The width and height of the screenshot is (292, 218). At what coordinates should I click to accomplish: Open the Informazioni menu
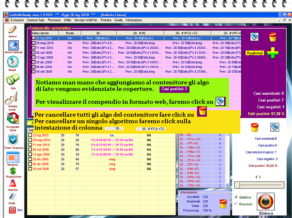pos(134,20)
